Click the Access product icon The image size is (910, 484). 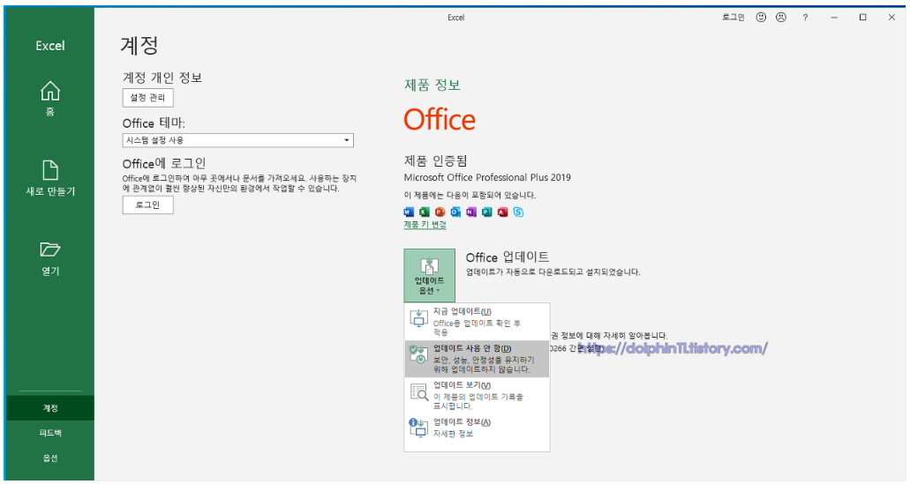[502, 212]
